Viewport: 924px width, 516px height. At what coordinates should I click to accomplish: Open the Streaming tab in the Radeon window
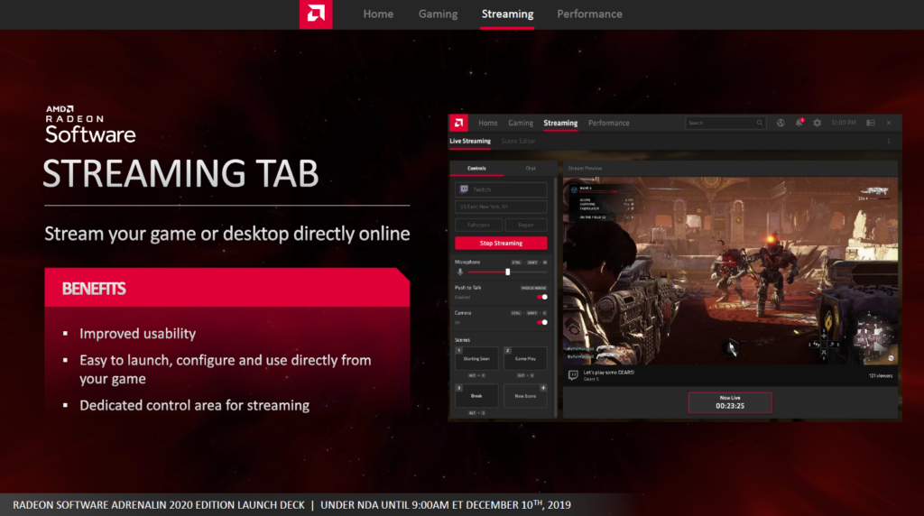tap(560, 123)
